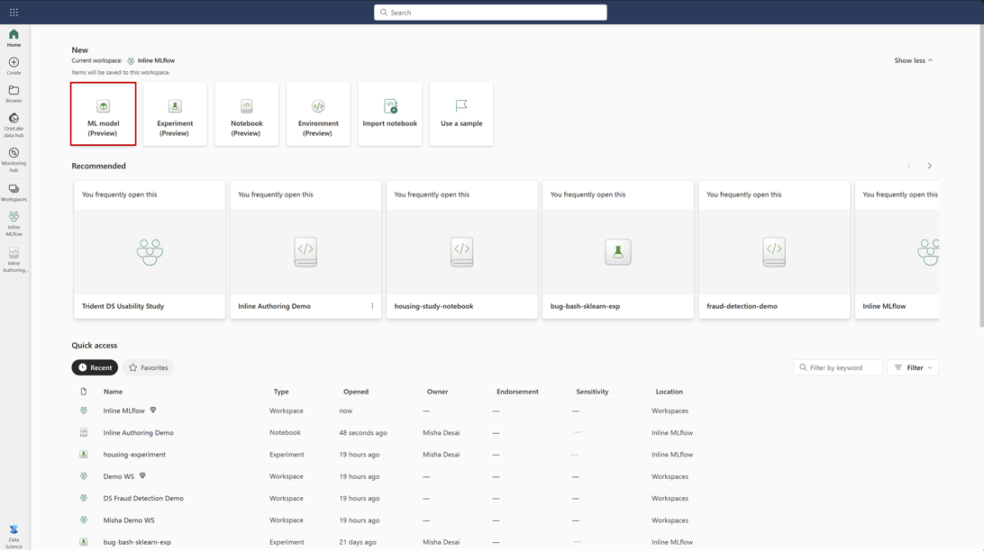Open housing-experiment in the recent list

(134, 455)
